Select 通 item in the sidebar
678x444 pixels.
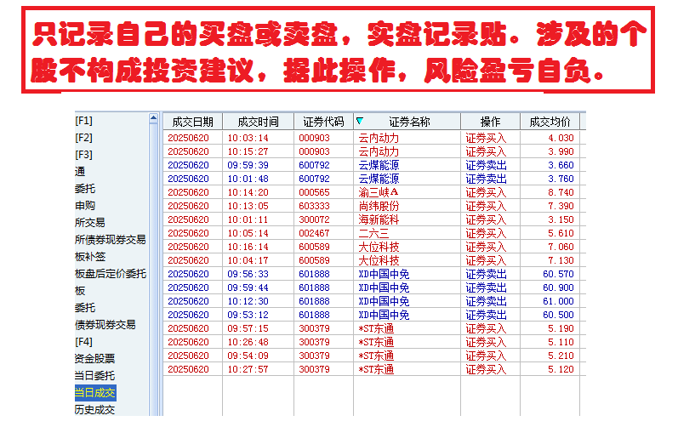(x=80, y=172)
